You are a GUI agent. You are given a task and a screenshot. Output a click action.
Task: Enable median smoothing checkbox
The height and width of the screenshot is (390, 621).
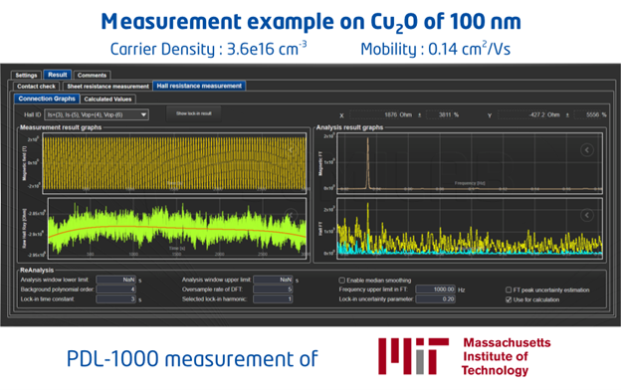[x=341, y=281]
